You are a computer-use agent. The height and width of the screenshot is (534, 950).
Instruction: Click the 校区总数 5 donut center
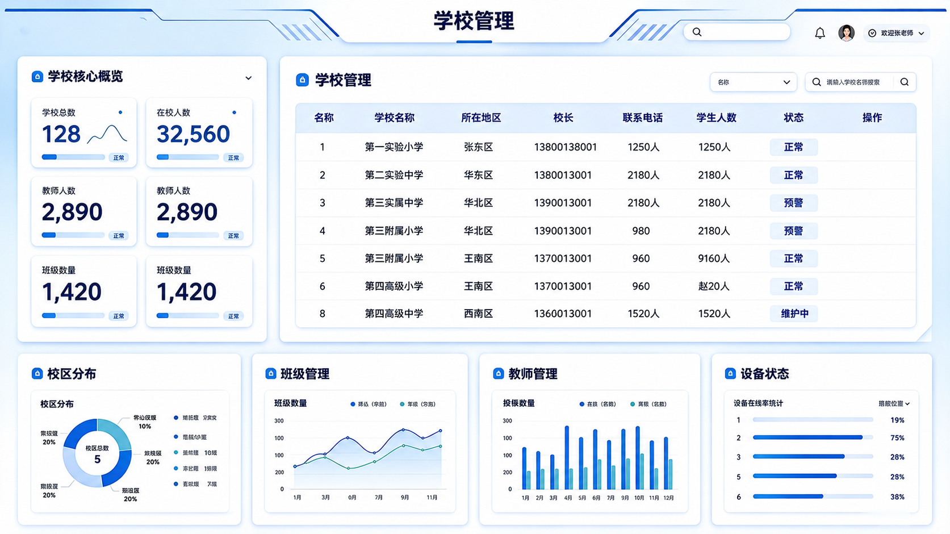97,454
